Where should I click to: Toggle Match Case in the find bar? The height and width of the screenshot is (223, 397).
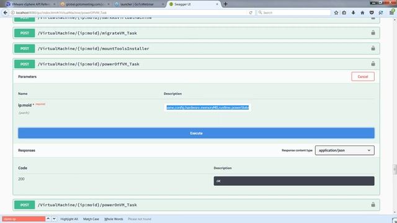coord(91,219)
